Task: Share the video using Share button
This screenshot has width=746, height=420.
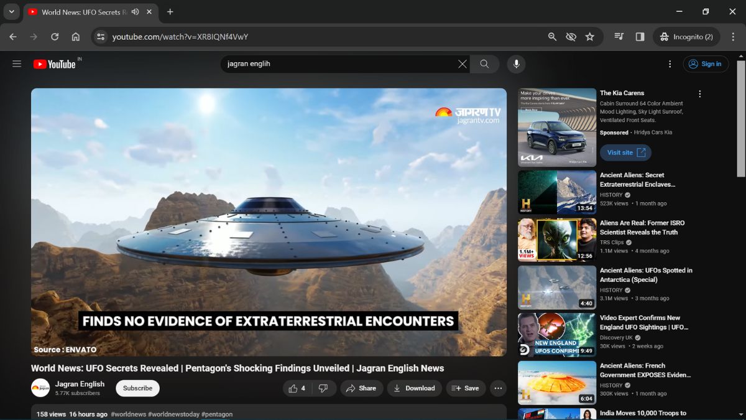Action: pos(361,388)
